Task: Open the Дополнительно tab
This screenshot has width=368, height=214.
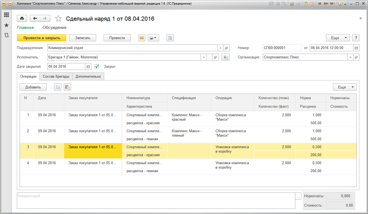Action: (88, 77)
